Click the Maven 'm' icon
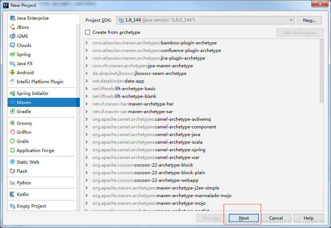The width and height of the screenshot is (331, 228). point(12,103)
